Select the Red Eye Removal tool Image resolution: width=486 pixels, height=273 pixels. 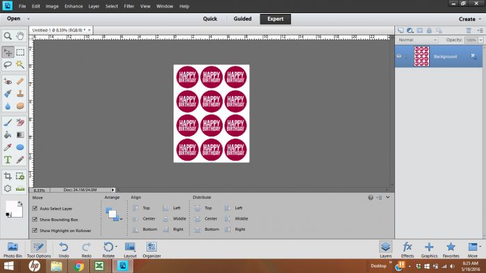pyautogui.click(x=8, y=81)
